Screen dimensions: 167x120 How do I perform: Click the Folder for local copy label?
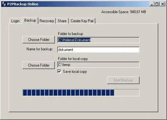tap(73, 59)
